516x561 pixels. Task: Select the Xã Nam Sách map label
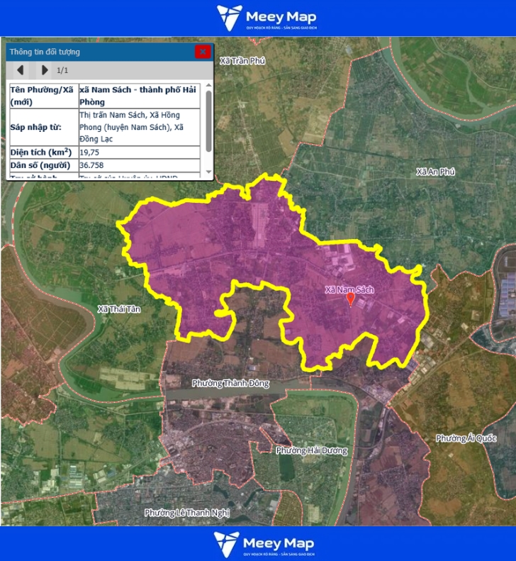click(349, 289)
